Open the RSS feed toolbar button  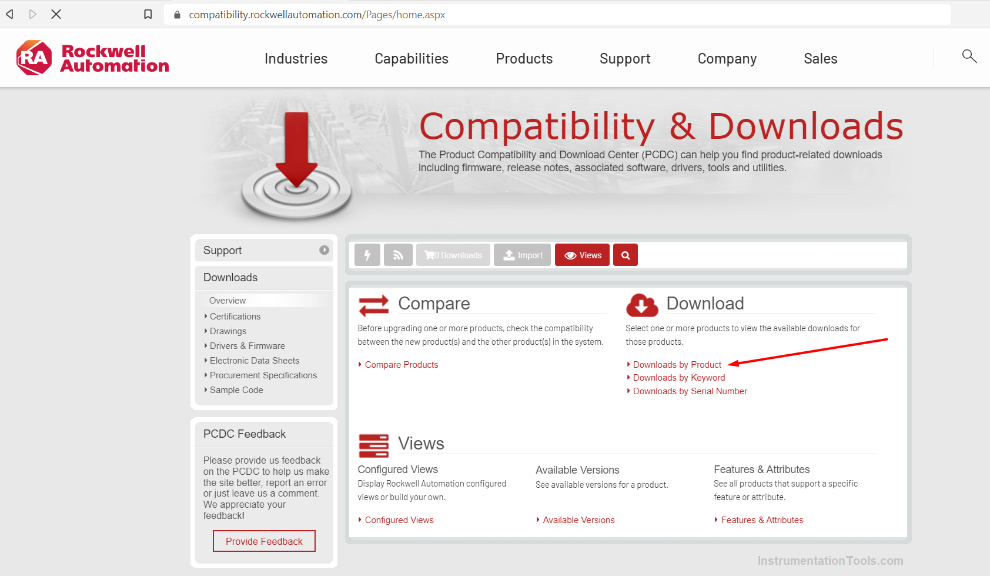coord(398,255)
